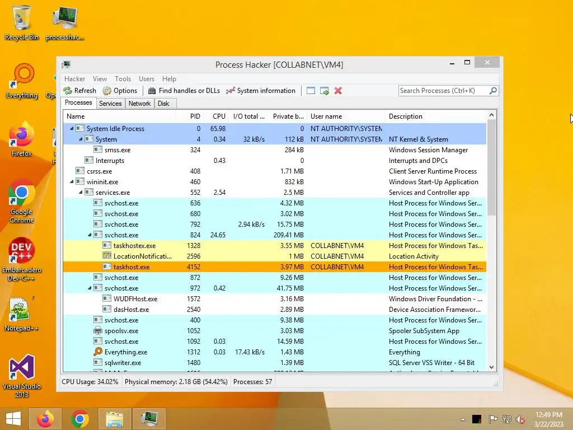Select the Interrupts row
Image resolution: width=573 pixels, height=430 pixels.
pos(274,161)
